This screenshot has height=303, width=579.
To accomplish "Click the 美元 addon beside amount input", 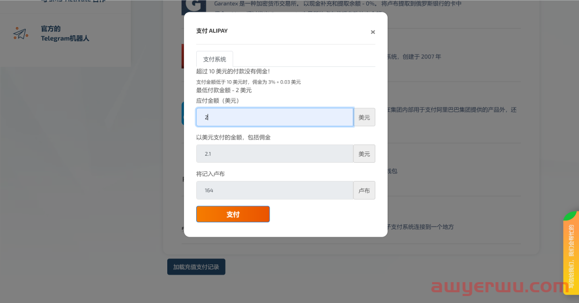I will (x=364, y=117).
